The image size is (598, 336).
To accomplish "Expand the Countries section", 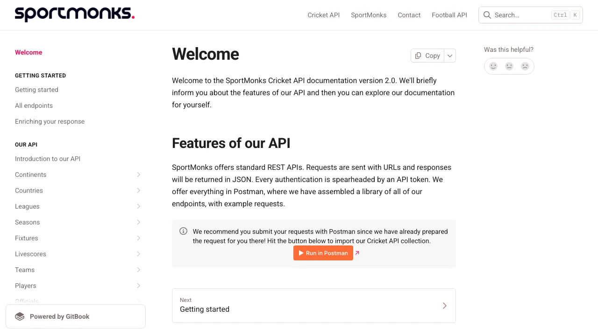I will coord(138,190).
